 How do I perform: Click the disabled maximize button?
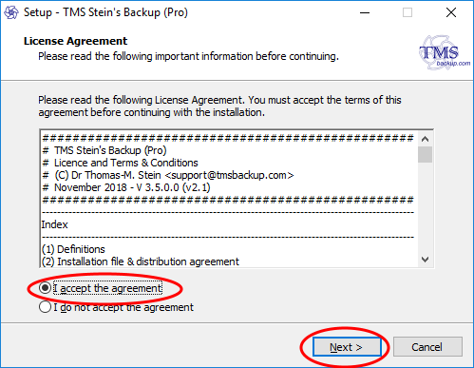coord(408,12)
